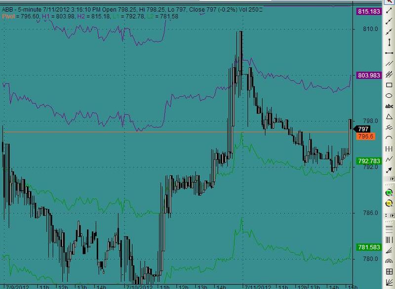Select the Andrews pitchfork tool
Image resolution: width=395 pixels, height=289 pixels.
tap(389, 127)
